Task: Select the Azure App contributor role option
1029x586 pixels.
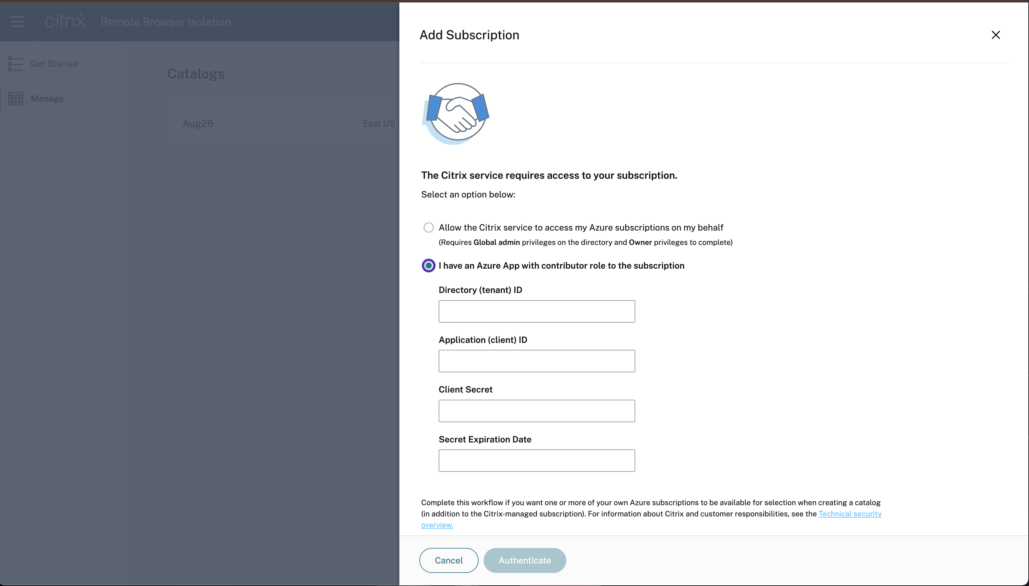Action: pyautogui.click(x=429, y=266)
